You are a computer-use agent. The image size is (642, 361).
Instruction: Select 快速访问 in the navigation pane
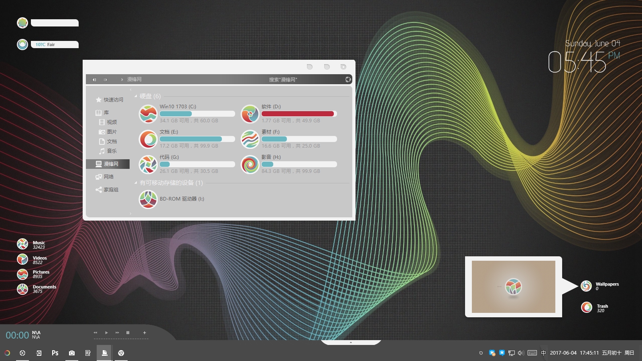(113, 100)
